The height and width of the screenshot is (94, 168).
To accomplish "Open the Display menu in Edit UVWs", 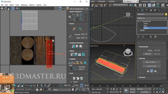I will tap(39, 5).
